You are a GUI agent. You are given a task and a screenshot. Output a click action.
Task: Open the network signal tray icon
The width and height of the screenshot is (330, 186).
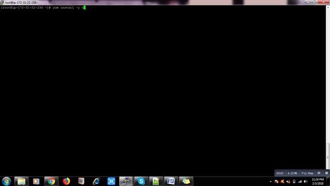pyautogui.click(x=300, y=181)
